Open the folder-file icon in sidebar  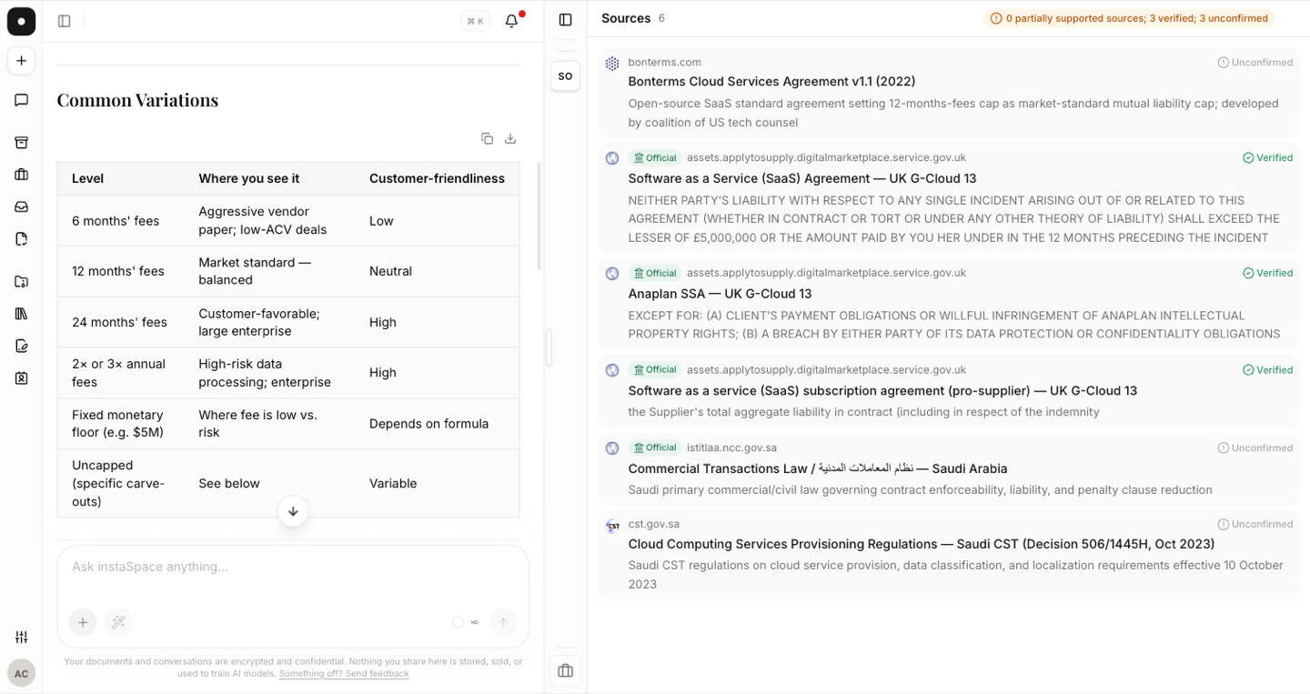pos(21,282)
